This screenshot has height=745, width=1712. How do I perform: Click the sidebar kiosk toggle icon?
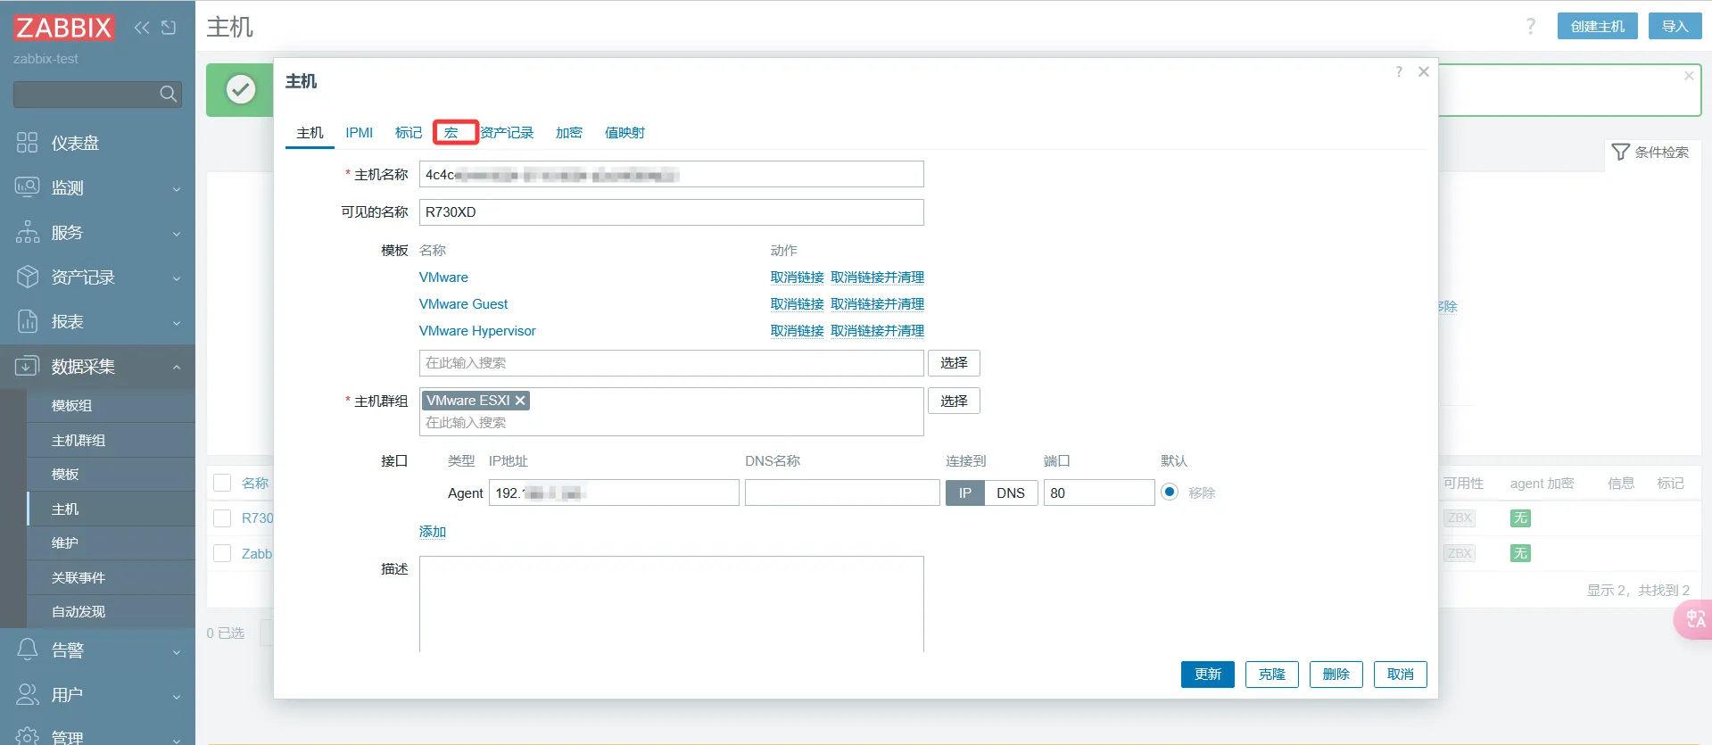point(169,28)
